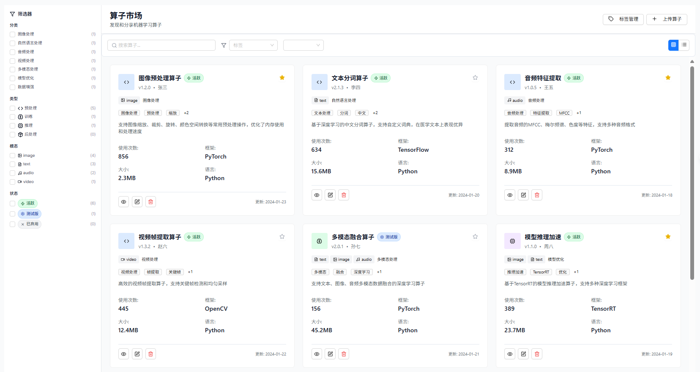The width and height of the screenshot is (700, 372).
Task: Expand the empty dropdown next to 标签
Action: 303,45
